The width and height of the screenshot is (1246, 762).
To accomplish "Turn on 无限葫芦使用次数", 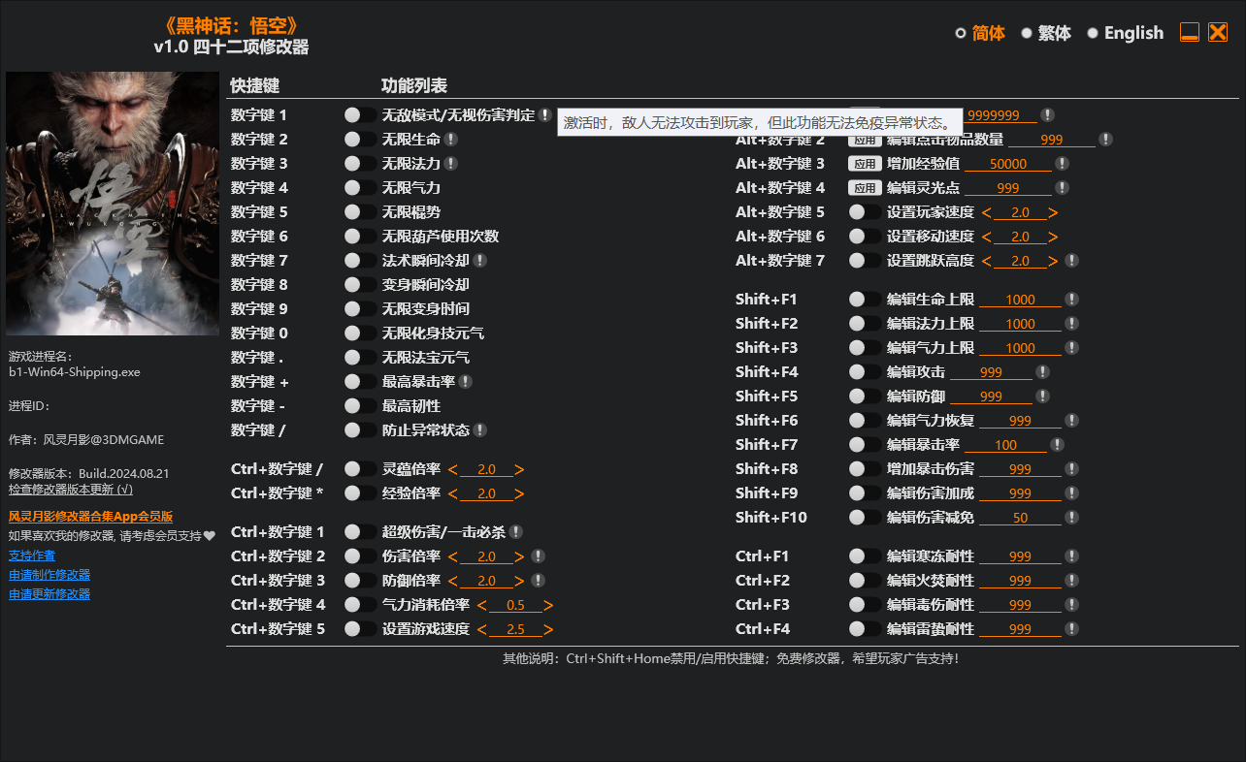I will click(x=360, y=236).
